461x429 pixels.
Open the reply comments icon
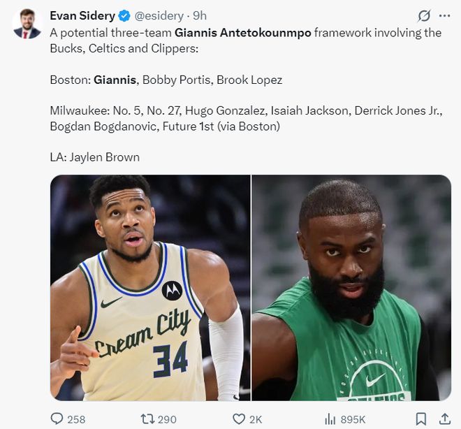57,419
